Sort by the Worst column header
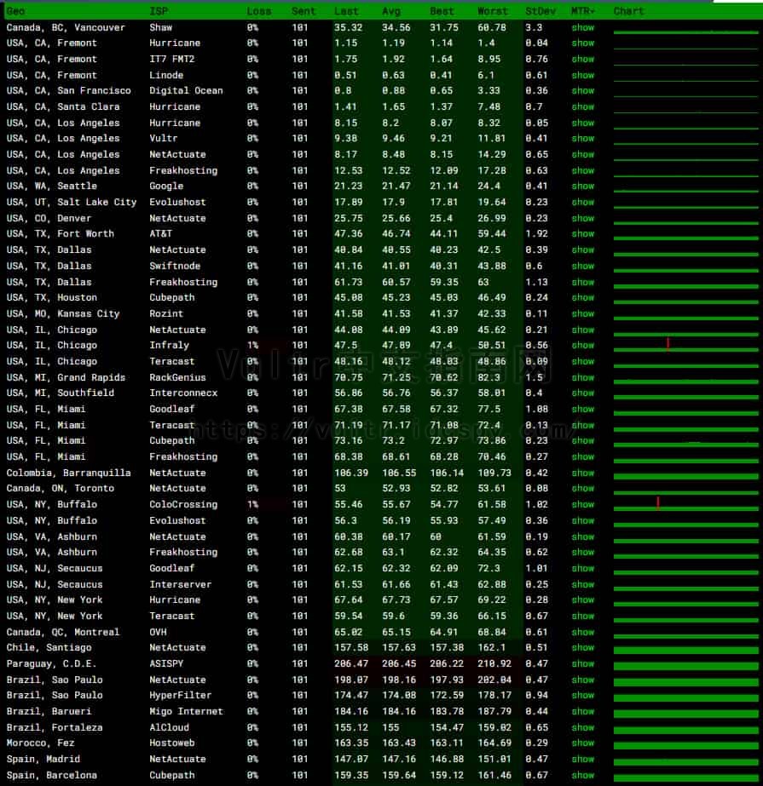Screen dimensions: 763x786 493,11
